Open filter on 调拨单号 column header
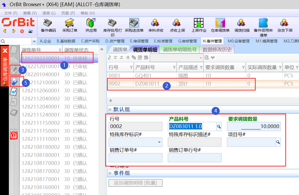Viewport: 299px width, 195px height. (x=60, y=50)
